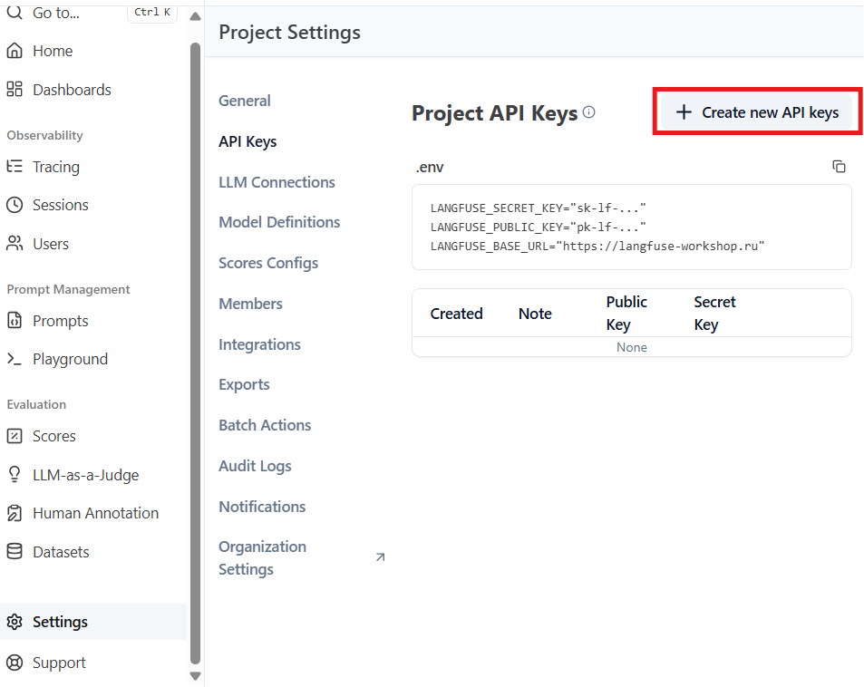Screen dimensions: 864x687
Task: Click the Support lifebuoy icon
Action: point(15,663)
